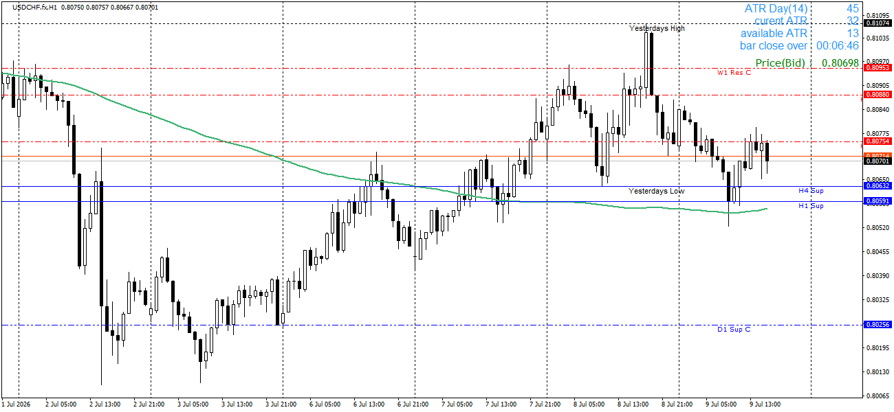Select the "bar close over" label
Image resolution: width=894 pixels, height=412 pixels.
coord(774,45)
